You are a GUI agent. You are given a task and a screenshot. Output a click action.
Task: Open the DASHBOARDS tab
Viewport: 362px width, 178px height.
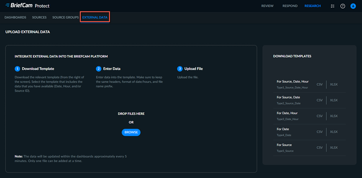(x=15, y=17)
